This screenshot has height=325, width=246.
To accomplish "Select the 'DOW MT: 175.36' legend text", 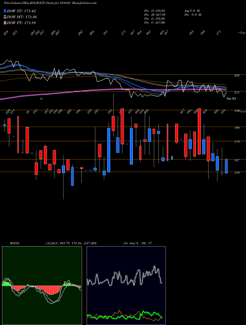I will [22, 17].
